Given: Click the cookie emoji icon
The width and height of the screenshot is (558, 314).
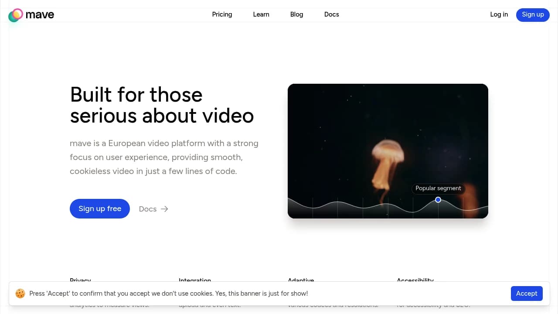Looking at the screenshot, I should point(20,294).
